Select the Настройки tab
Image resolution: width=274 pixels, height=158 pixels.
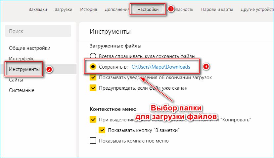[148, 10]
